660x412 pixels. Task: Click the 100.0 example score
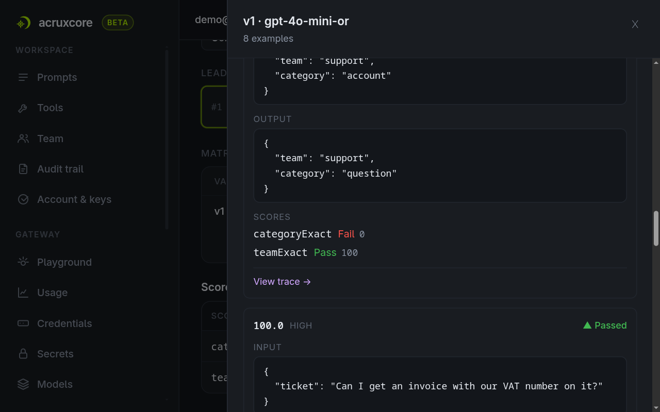point(269,325)
